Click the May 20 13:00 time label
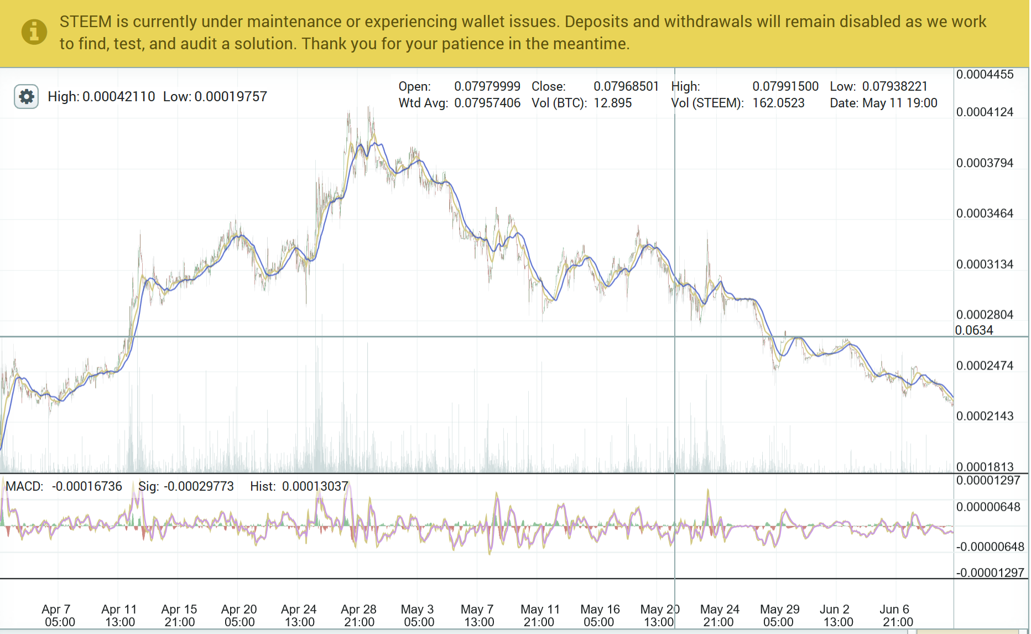 coord(659,616)
